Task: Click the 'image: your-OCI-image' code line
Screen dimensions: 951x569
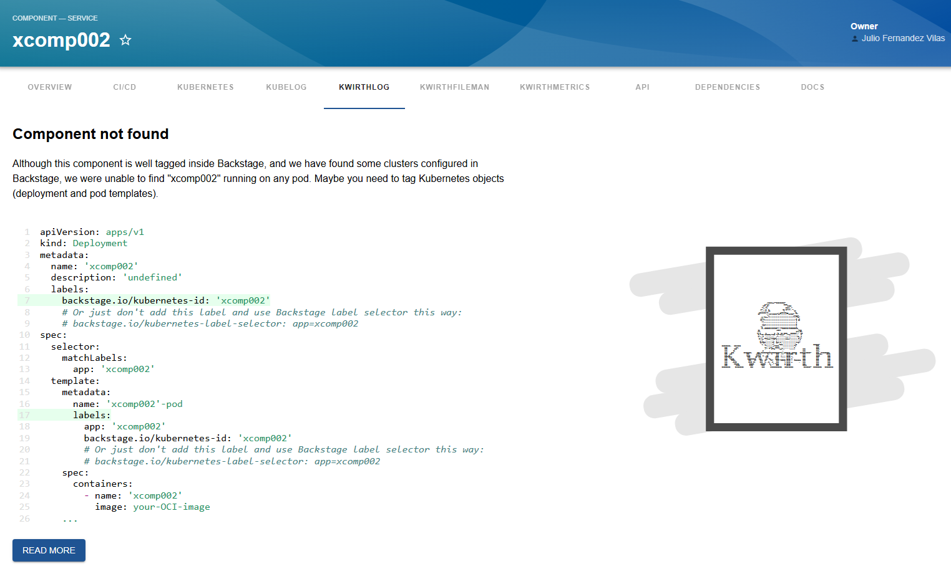Action: click(152, 507)
